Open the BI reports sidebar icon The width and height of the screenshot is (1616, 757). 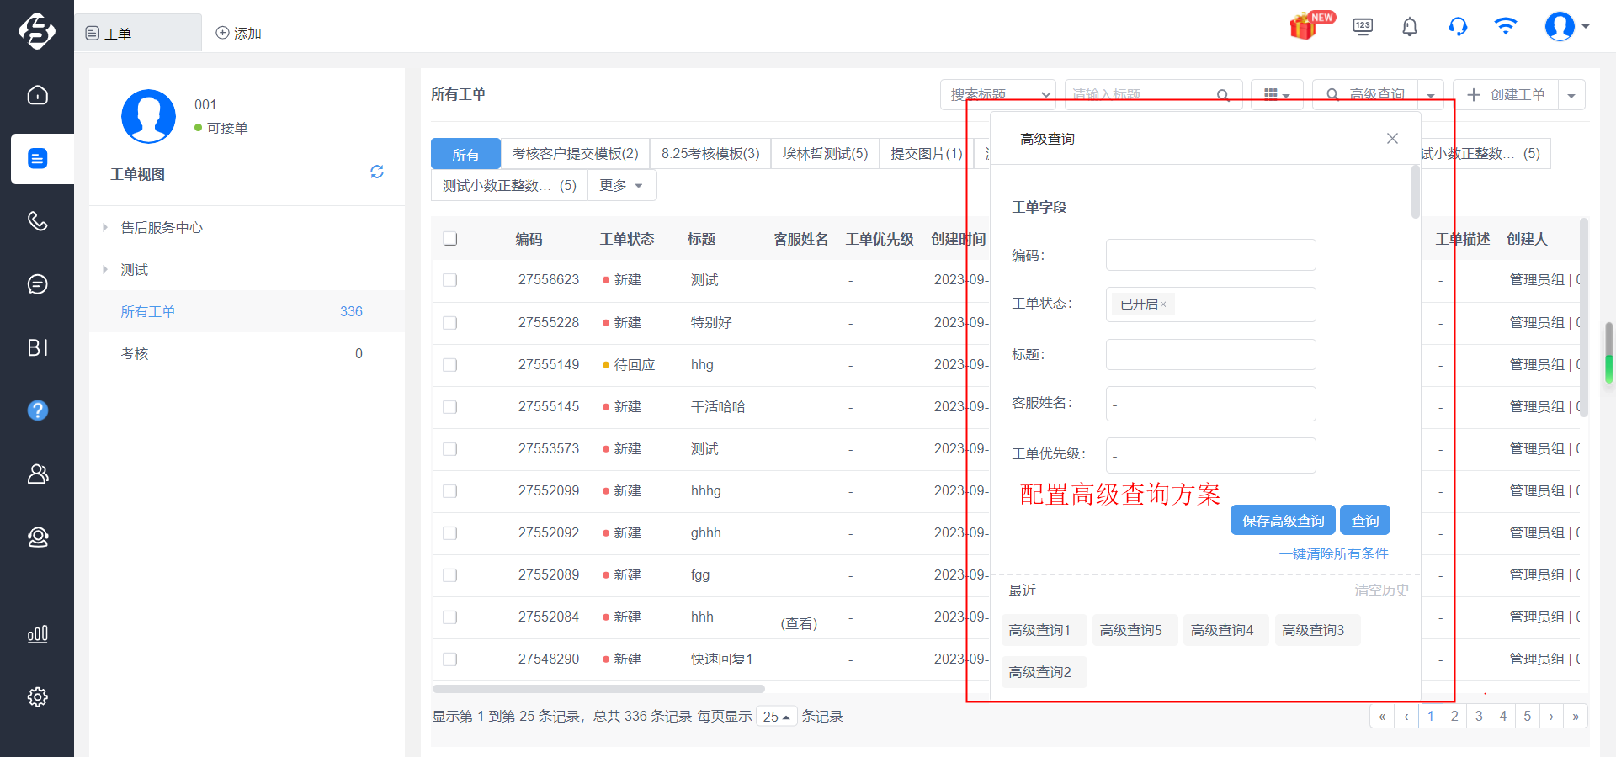click(37, 347)
